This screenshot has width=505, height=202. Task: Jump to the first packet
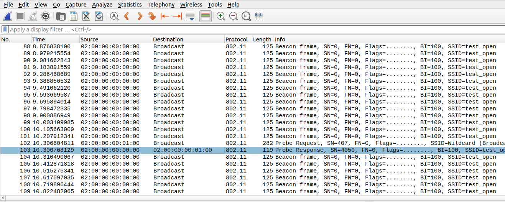point(165,16)
